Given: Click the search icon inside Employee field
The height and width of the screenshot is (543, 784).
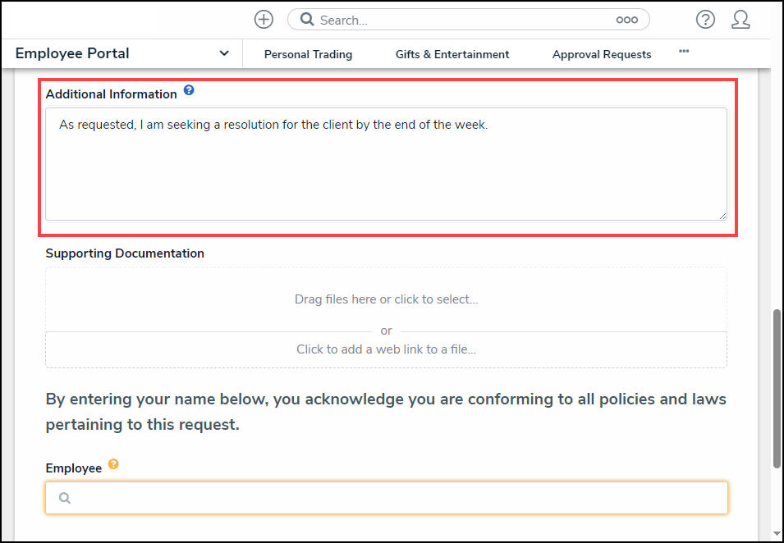Looking at the screenshot, I should click(x=66, y=498).
